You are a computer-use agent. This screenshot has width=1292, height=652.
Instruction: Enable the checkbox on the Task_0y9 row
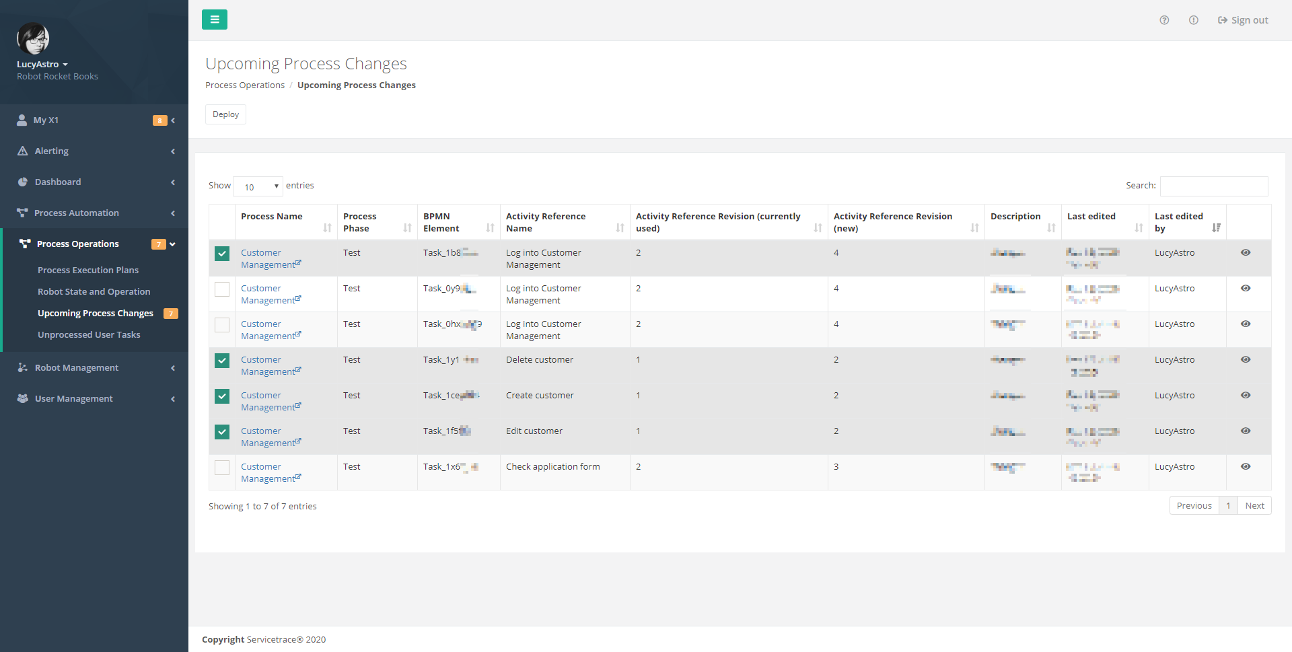(221, 289)
